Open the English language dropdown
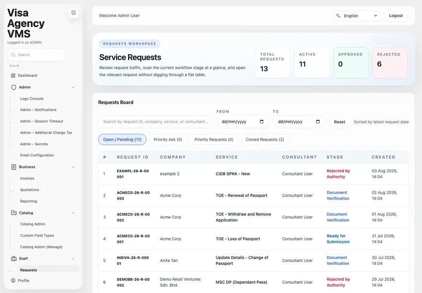 357,16
